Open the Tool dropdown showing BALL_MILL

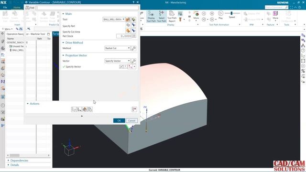coord(114,19)
